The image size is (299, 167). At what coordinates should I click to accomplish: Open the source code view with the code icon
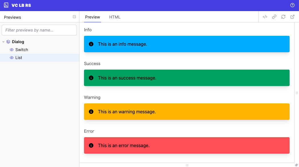click(x=265, y=17)
